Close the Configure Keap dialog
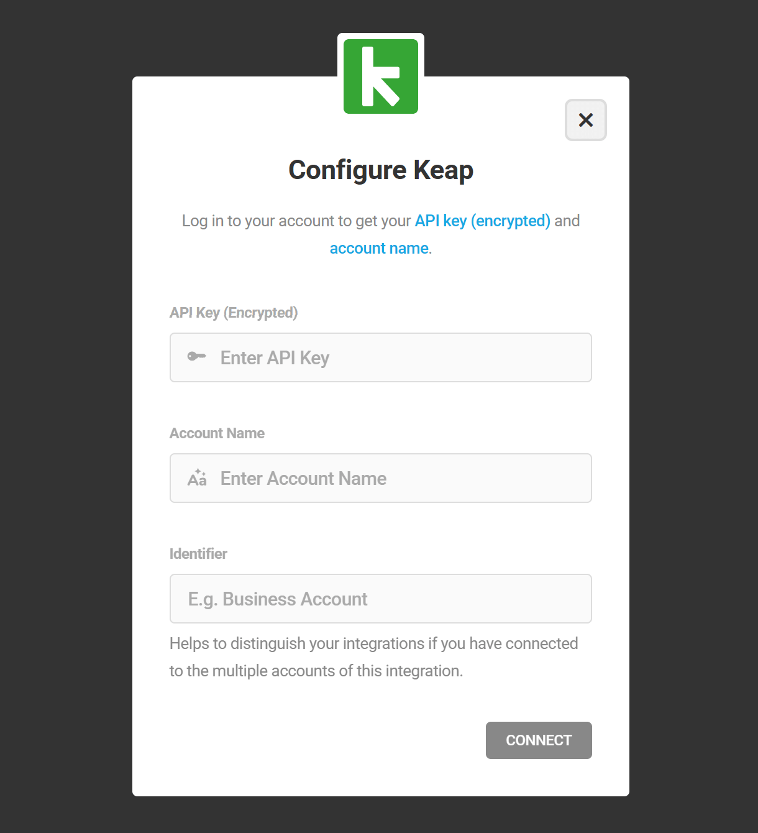This screenshot has height=833, width=758. (585, 120)
